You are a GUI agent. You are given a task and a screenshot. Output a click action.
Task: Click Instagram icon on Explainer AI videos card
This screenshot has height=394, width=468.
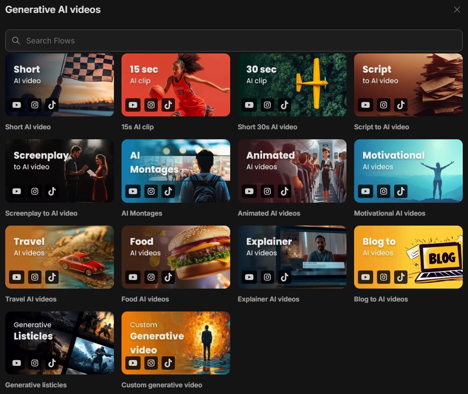pyautogui.click(x=267, y=277)
